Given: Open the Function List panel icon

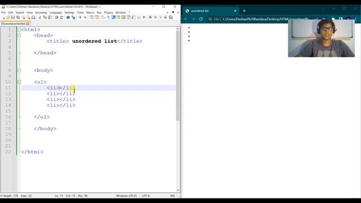Looking at the screenshot, I should tap(134, 17).
